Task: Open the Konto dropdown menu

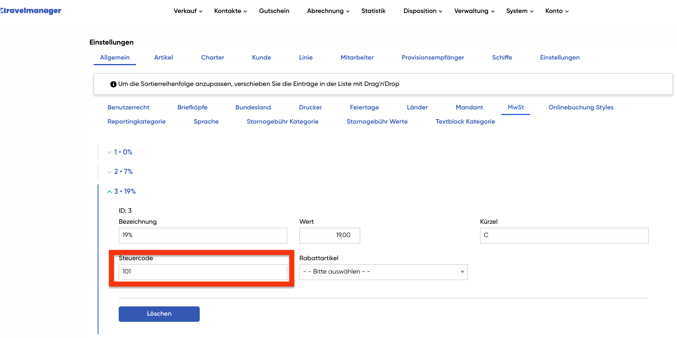Action: coord(557,11)
